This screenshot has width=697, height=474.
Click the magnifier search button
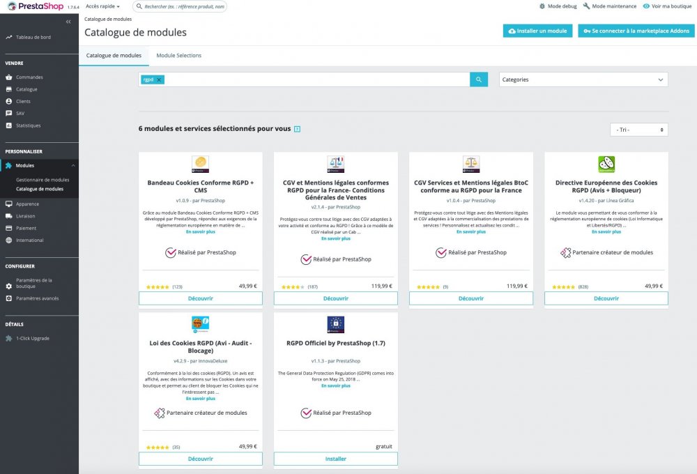click(x=479, y=79)
